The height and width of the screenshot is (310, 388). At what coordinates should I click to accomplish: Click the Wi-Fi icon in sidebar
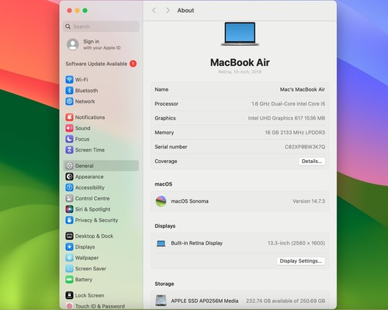(x=69, y=79)
